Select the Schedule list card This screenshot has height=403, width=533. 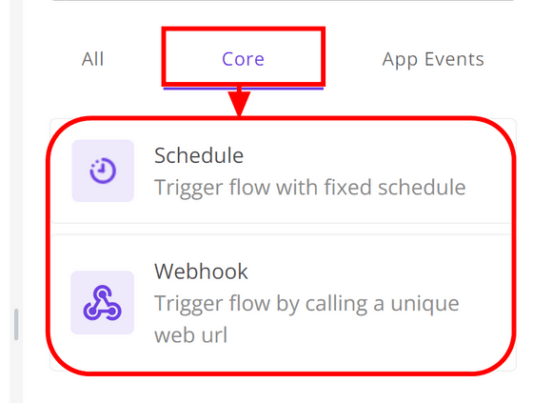pos(284,171)
